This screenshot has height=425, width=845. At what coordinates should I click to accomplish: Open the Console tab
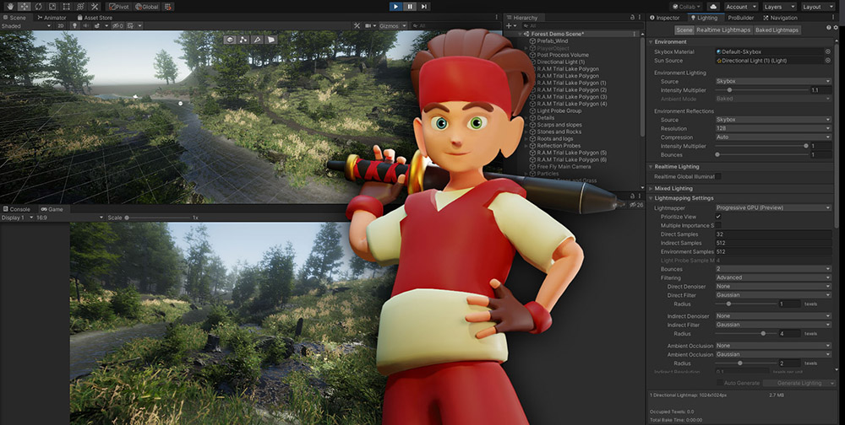(16, 209)
